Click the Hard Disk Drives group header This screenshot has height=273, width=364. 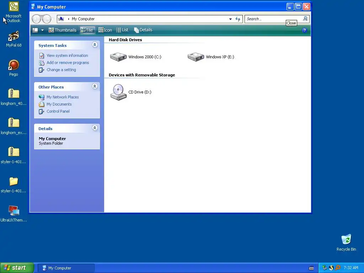125,40
